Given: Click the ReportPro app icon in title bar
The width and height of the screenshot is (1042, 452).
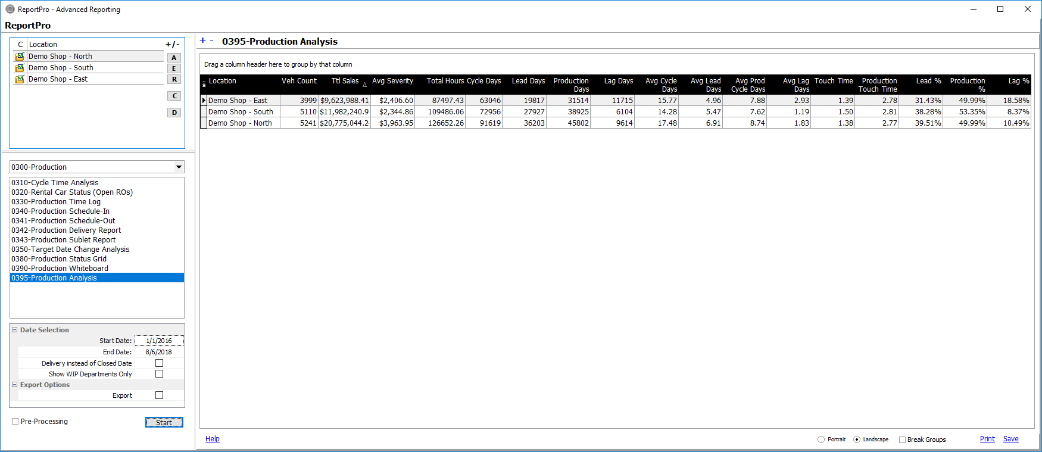Looking at the screenshot, I should point(10,10).
